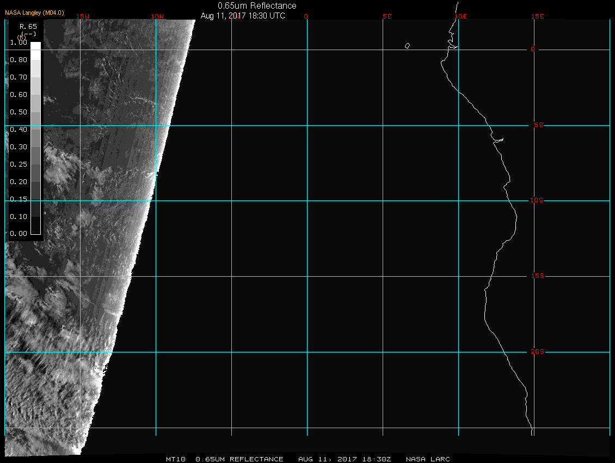Click the 10E longitude label
Image resolution: width=615 pixels, height=463 pixels.
pyautogui.click(x=460, y=16)
